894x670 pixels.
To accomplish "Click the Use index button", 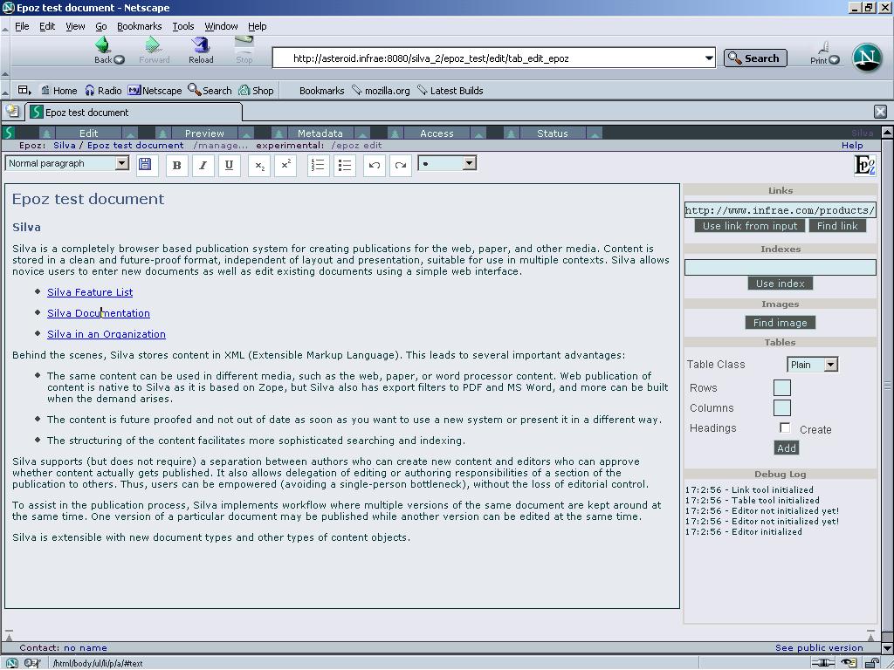I will pos(780,284).
